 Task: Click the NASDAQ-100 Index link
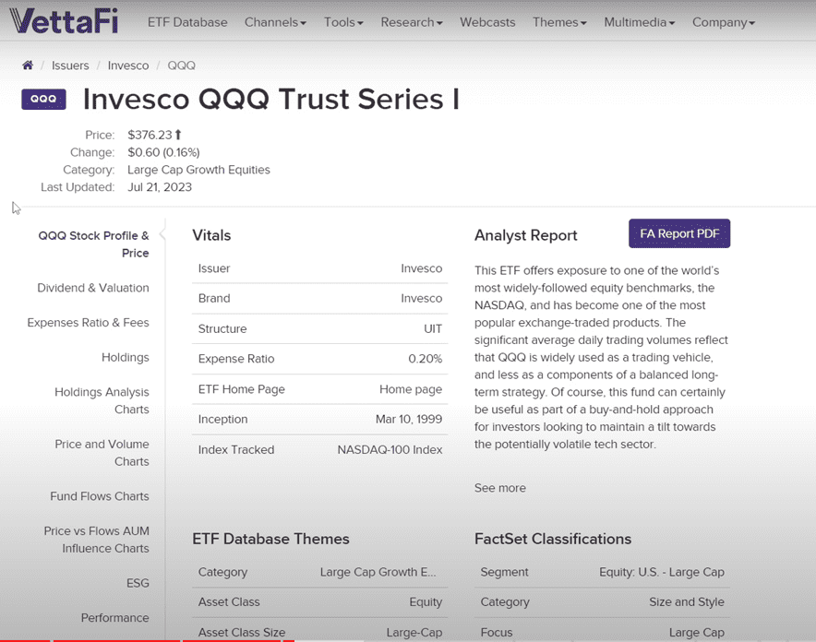point(390,449)
